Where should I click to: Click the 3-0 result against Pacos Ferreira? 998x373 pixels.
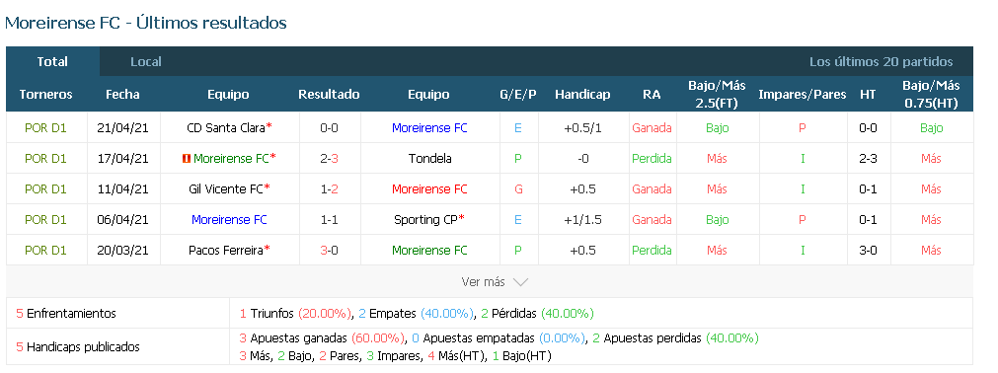329,251
